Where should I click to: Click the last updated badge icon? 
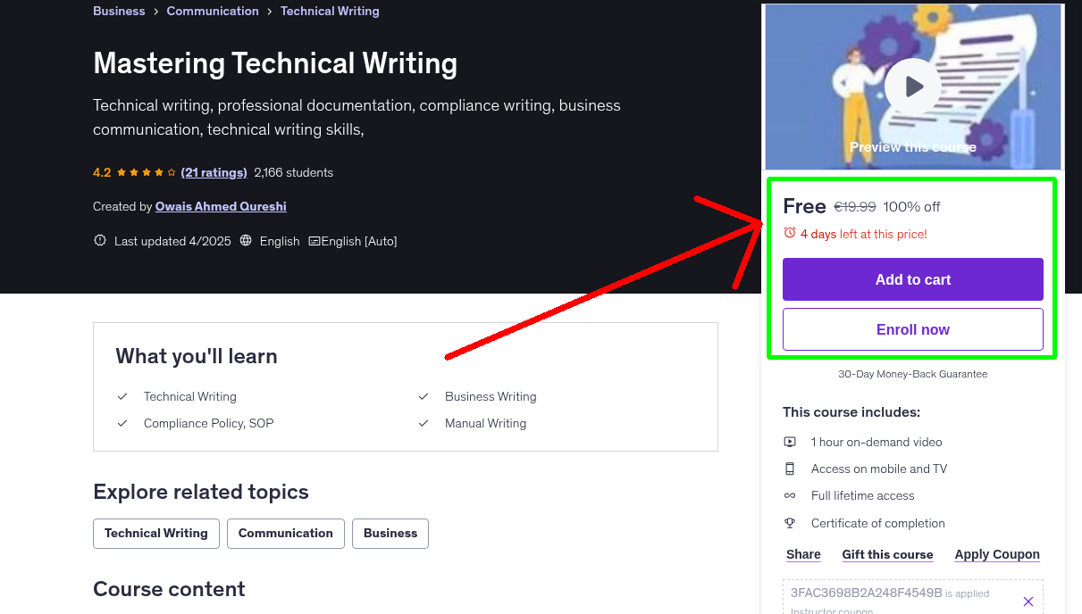point(100,241)
